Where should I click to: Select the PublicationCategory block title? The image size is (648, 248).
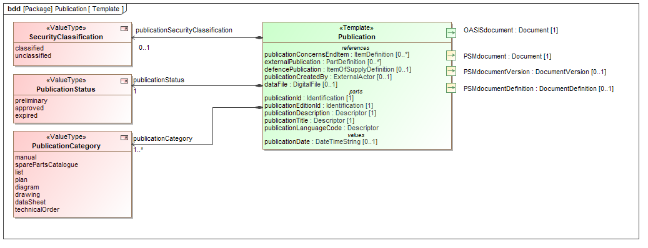[x=66, y=146]
